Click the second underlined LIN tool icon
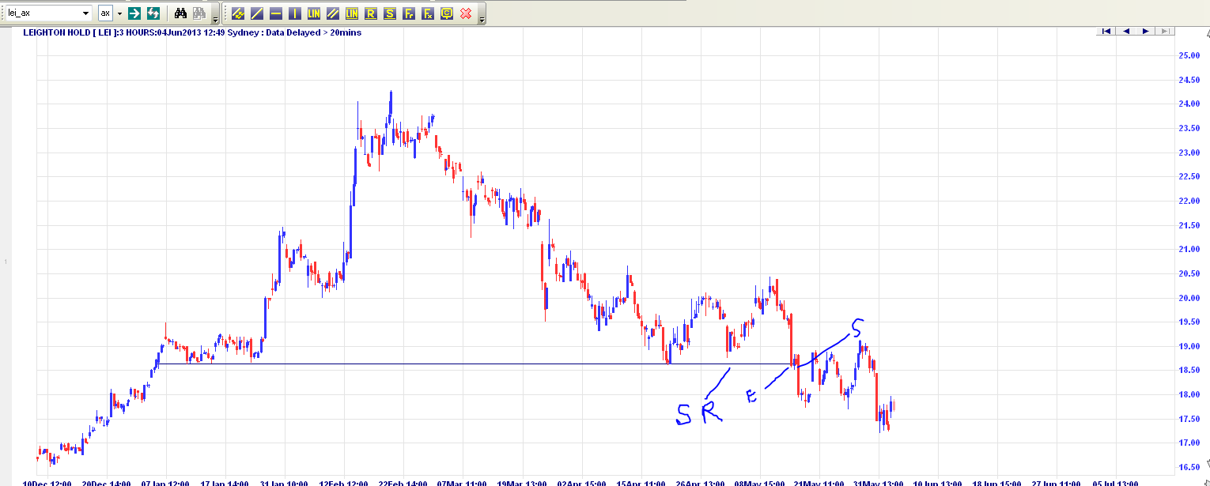The height and width of the screenshot is (486, 1210). [352, 13]
